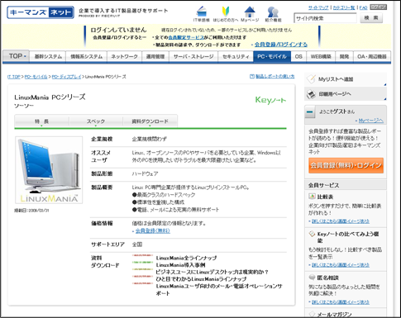Open the ネットワーク category
Viewport: 401px width, 318px height.
pos(124,56)
